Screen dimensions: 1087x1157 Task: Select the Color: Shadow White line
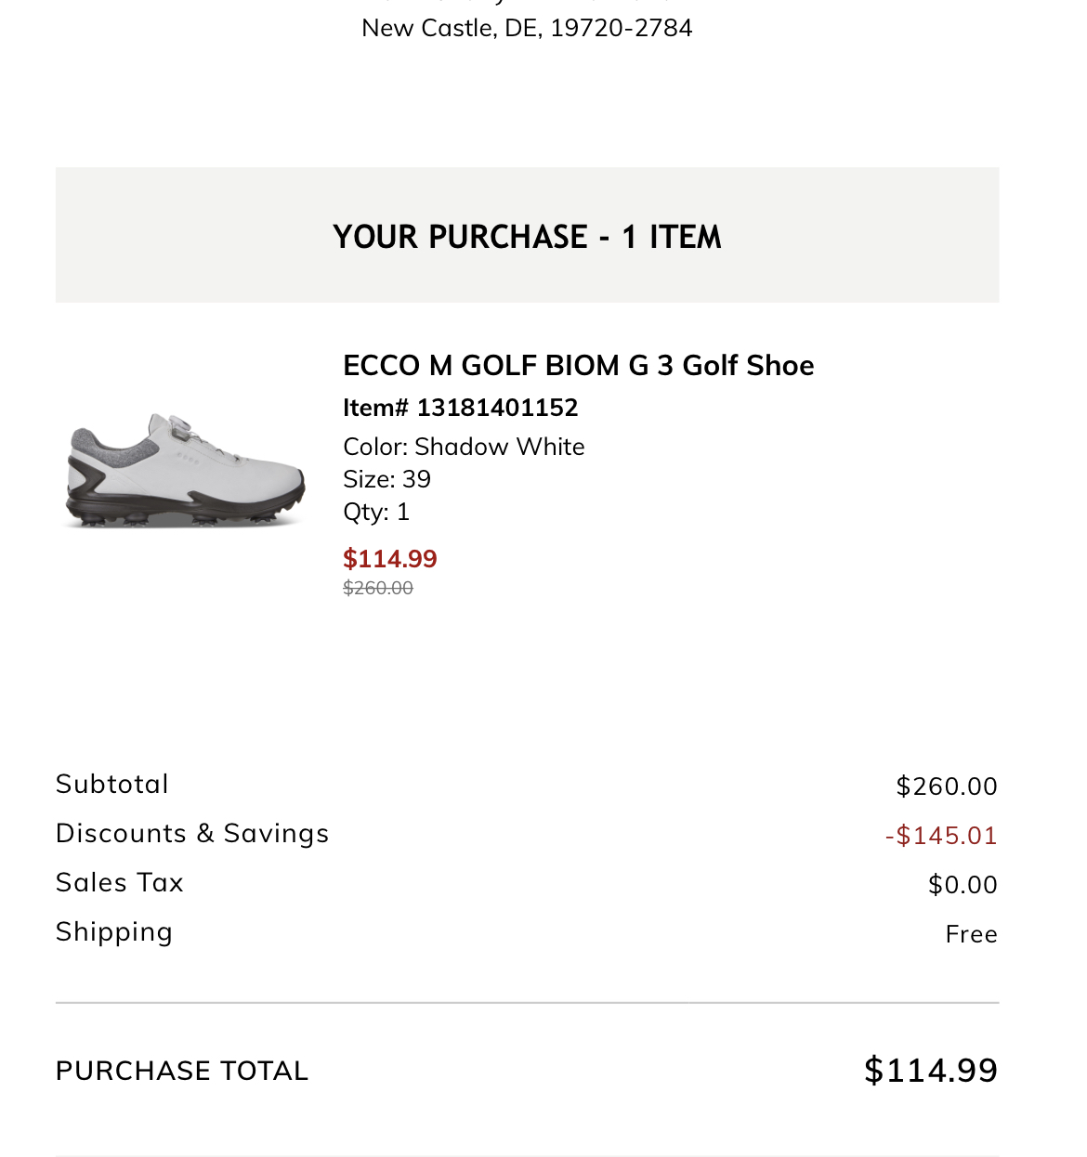click(x=464, y=447)
